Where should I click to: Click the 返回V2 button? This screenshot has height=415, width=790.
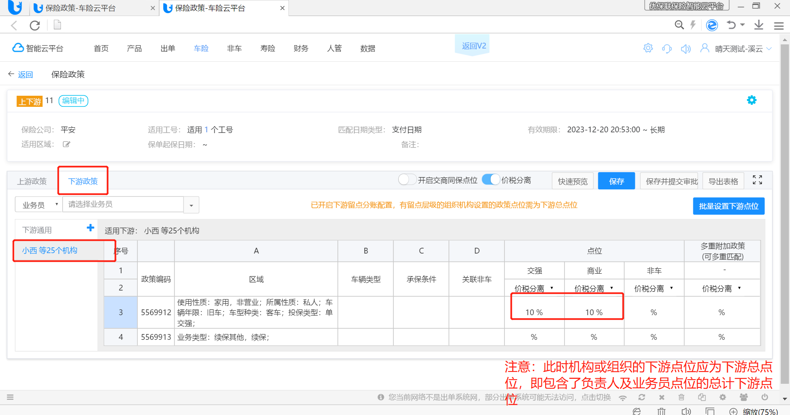point(472,45)
